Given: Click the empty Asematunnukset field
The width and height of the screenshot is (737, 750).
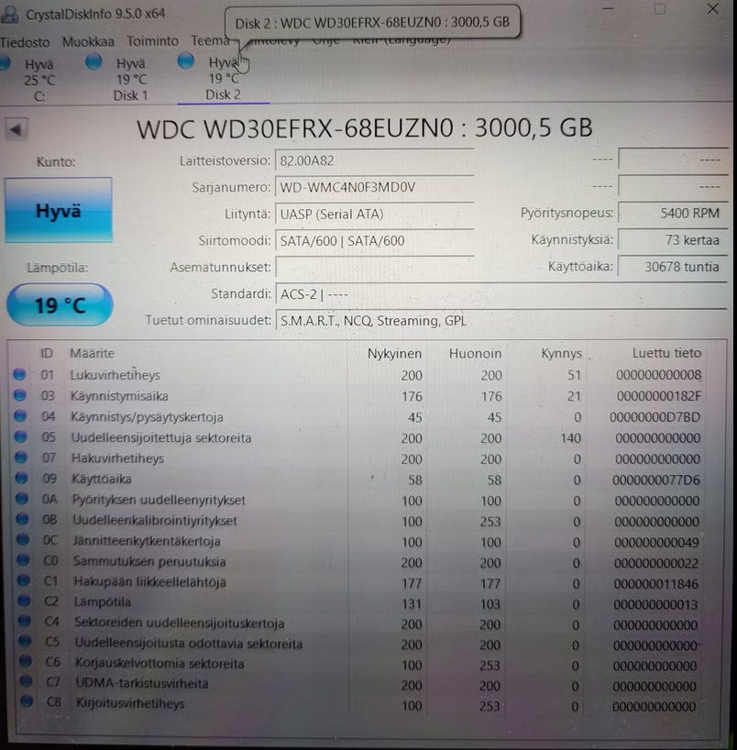Looking at the screenshot, I should (375, 267).
